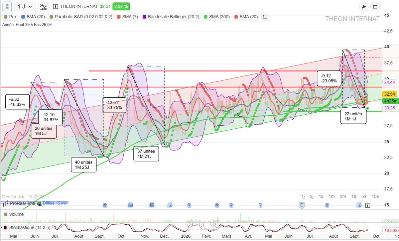Open the 1 J timeframe dropdown
The height and width of the screenshot is (241, 399).
(x=25, y=6)
